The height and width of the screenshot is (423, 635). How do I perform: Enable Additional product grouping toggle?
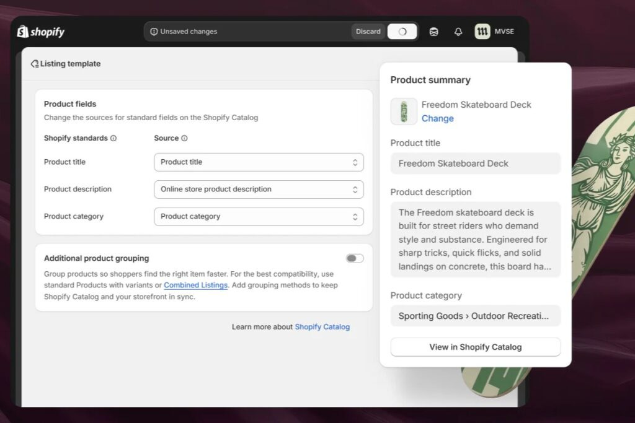pos(355,258)
